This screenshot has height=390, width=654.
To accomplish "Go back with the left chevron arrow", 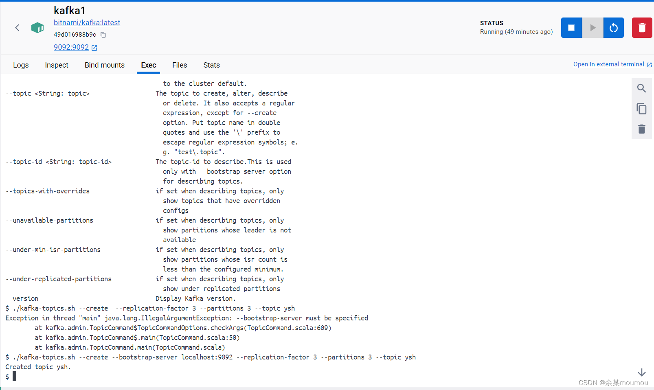I will coord(17,28).
